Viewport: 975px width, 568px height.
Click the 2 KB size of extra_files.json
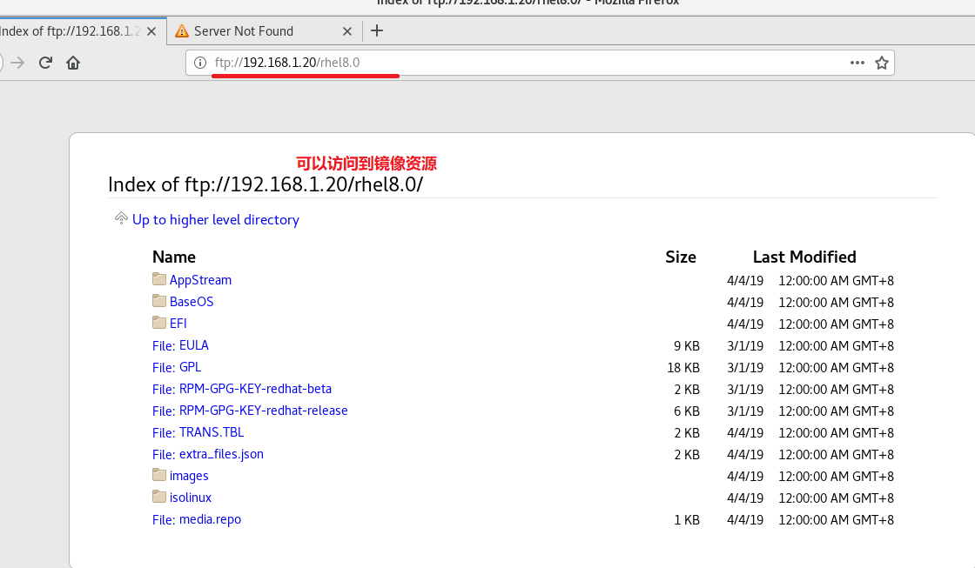click(687, 455)
